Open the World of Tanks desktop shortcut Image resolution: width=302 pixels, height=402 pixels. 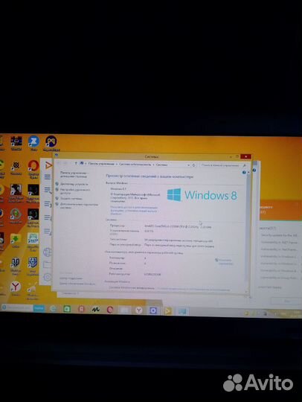(16, 266)
